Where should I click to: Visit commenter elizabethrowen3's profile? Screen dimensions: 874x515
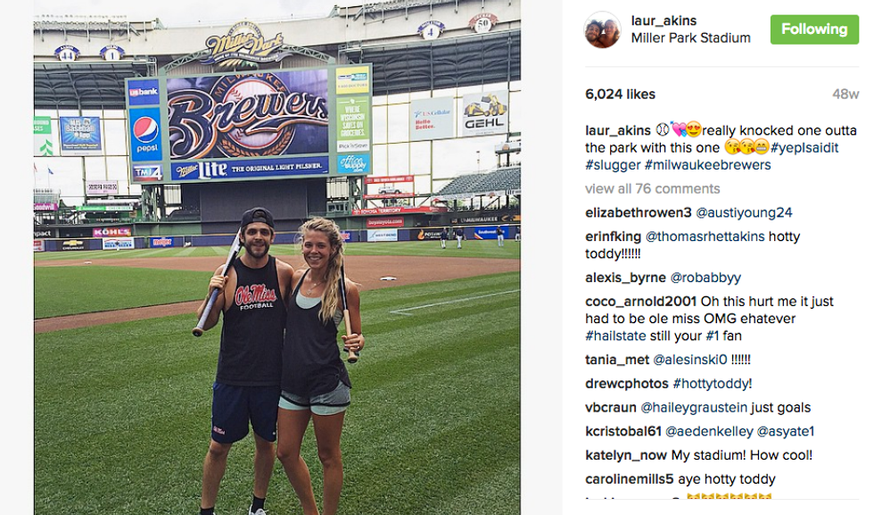(x=639, y=212)
